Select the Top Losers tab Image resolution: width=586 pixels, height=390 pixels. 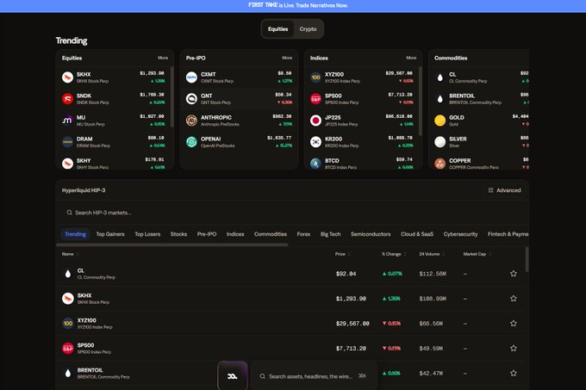(147, 234)
